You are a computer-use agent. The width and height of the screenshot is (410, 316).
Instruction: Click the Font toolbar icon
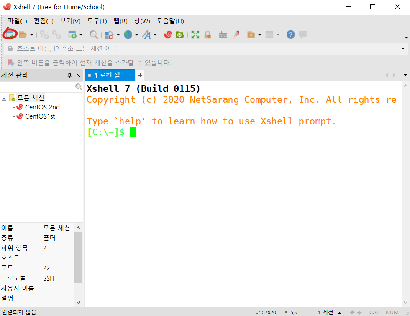[146, 35]
